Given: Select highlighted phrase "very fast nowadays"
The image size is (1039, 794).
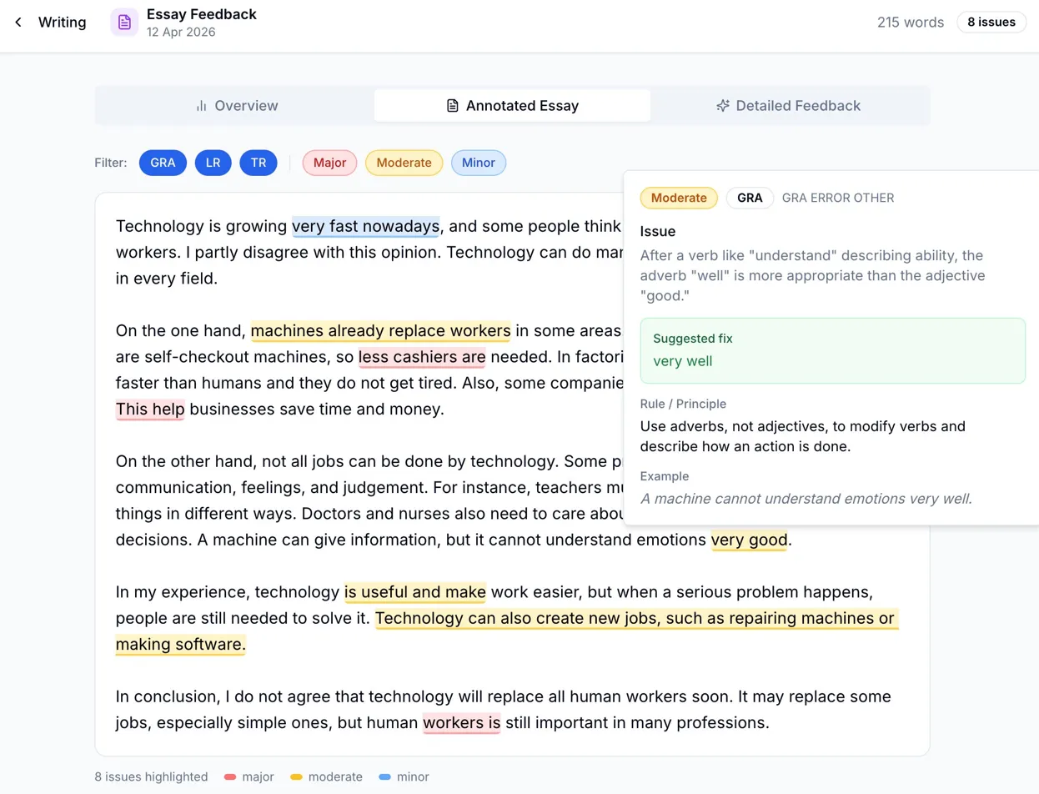Looking at the screenshot, I should pos(365,226).
